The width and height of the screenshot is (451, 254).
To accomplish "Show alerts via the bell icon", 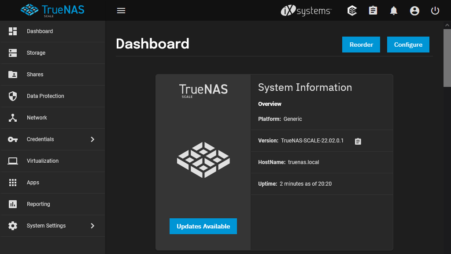I will [394, 11].
